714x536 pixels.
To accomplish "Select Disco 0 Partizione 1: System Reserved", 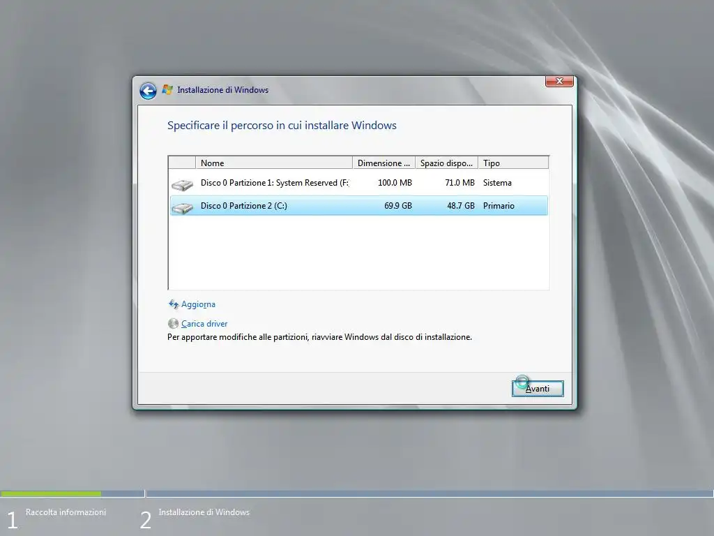I will tap(358, 183).
